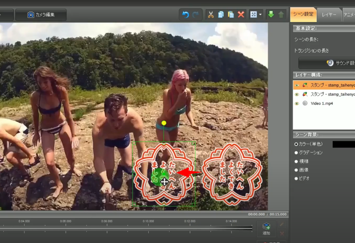Click the paste clipboard icon

[231, 15]
